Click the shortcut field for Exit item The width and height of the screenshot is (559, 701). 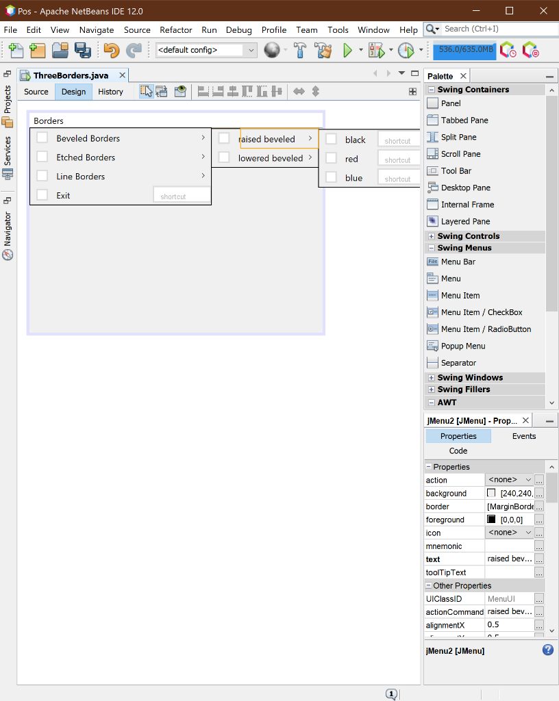[182, 195]
